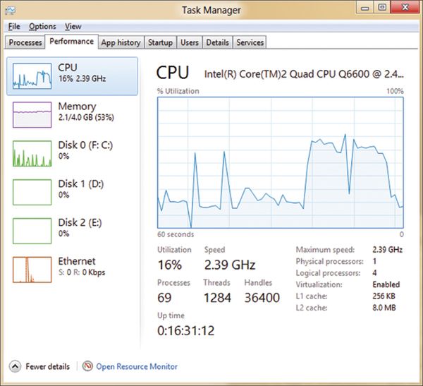Select the Memory mini graph thumbnail
This screenshot has height=386, width=423.
32,114
